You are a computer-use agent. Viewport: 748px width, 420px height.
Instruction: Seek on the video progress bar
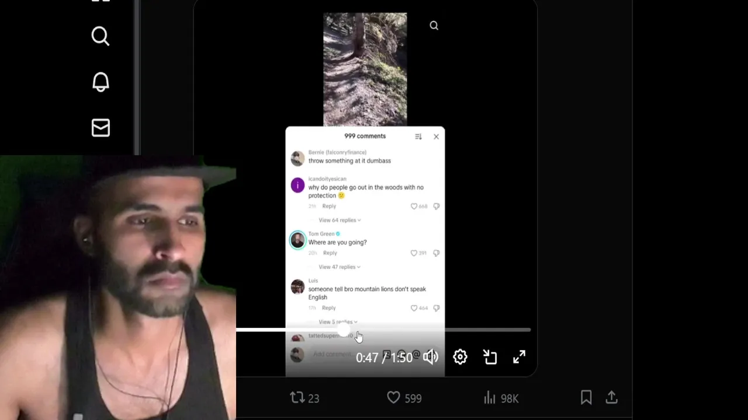click(x=383, y=330)
